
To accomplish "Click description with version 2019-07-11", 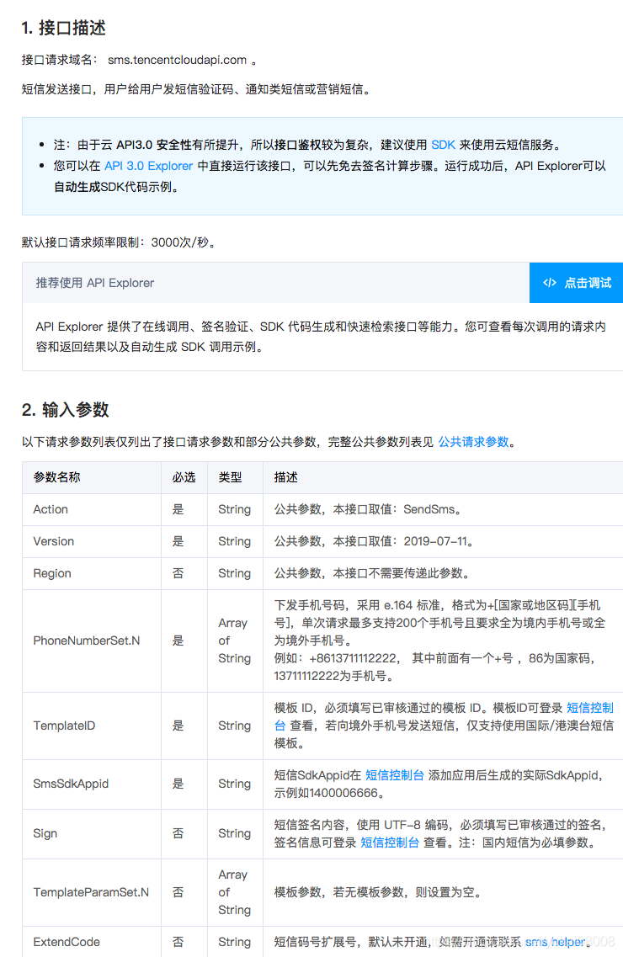I will 374,541.
